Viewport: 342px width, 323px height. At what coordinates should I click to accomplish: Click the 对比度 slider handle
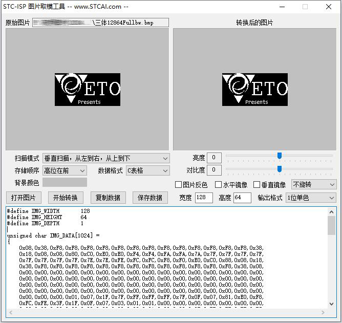[280, 168]
